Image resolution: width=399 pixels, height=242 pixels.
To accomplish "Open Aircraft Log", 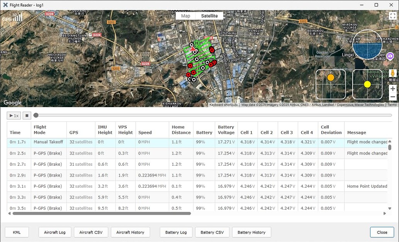I will pos(55,232).
